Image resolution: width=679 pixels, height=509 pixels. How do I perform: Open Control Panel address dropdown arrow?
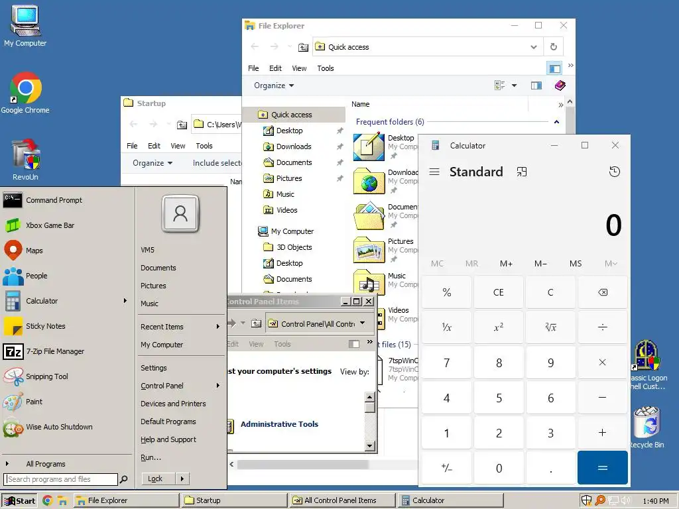362,323
